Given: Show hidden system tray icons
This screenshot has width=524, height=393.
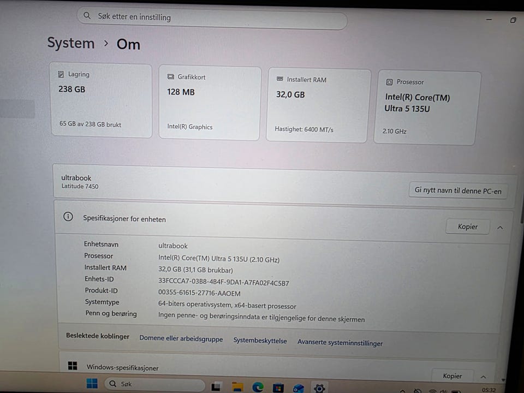Looking at the screenshot, I should [x=403, y=391].
